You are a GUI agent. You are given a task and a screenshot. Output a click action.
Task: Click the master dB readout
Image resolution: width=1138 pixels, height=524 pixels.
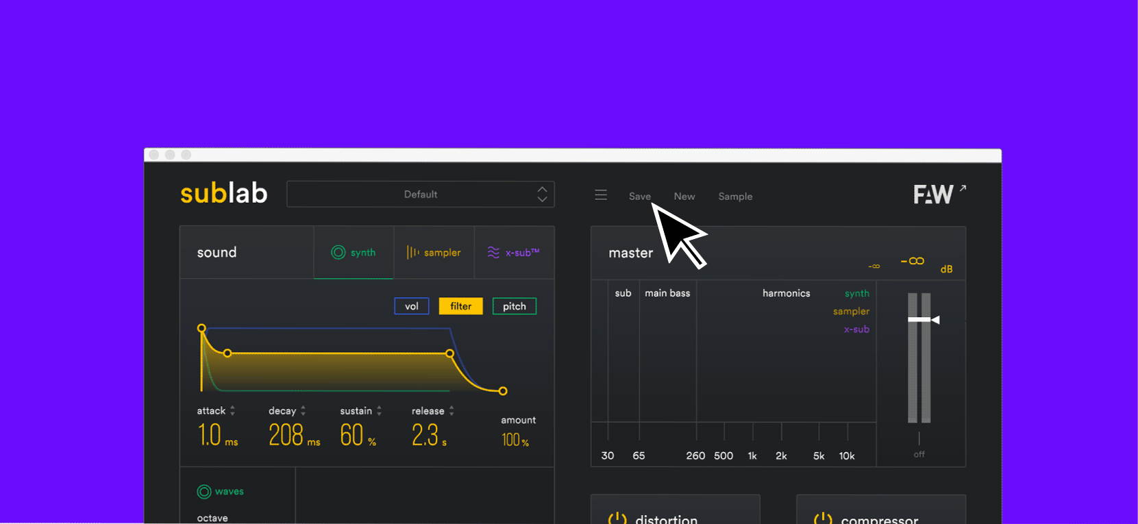click(913, 261)
